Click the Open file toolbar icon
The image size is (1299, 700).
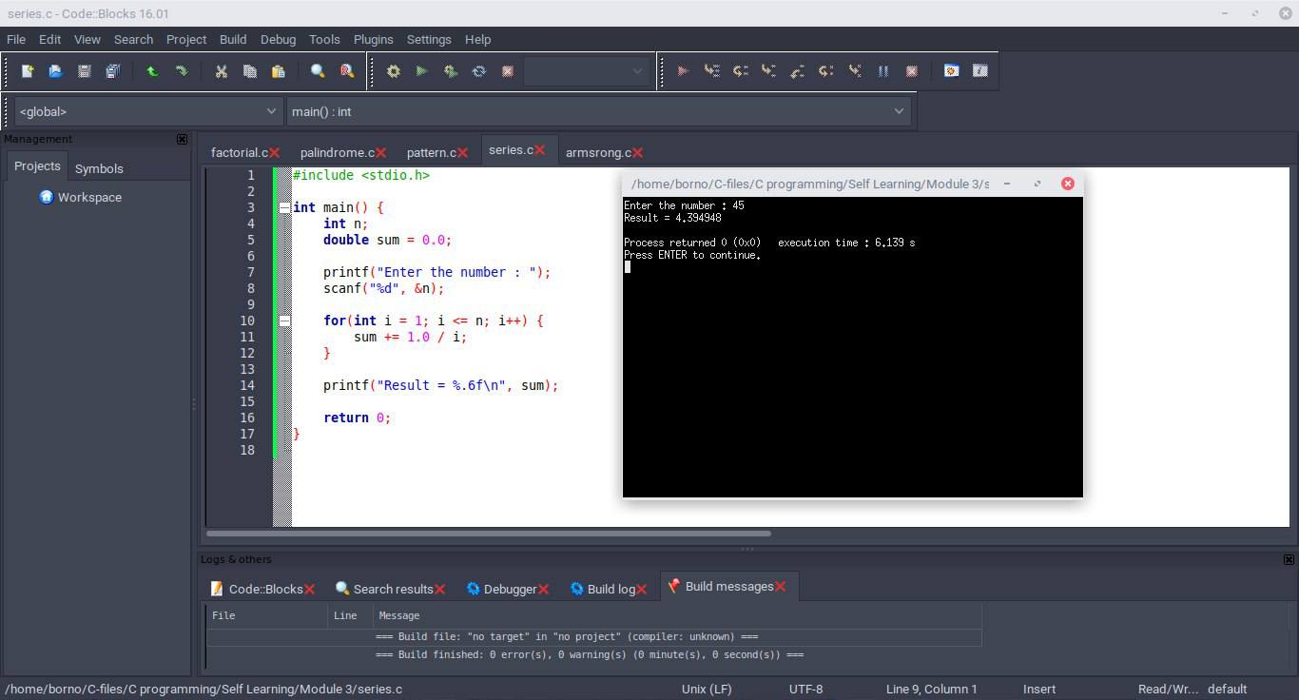click(x=55, y=71)
